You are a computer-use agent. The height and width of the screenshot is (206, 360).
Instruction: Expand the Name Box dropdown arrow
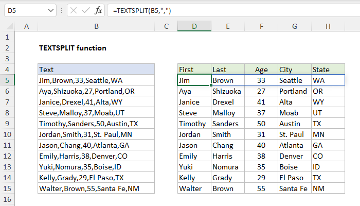point(51,11)
